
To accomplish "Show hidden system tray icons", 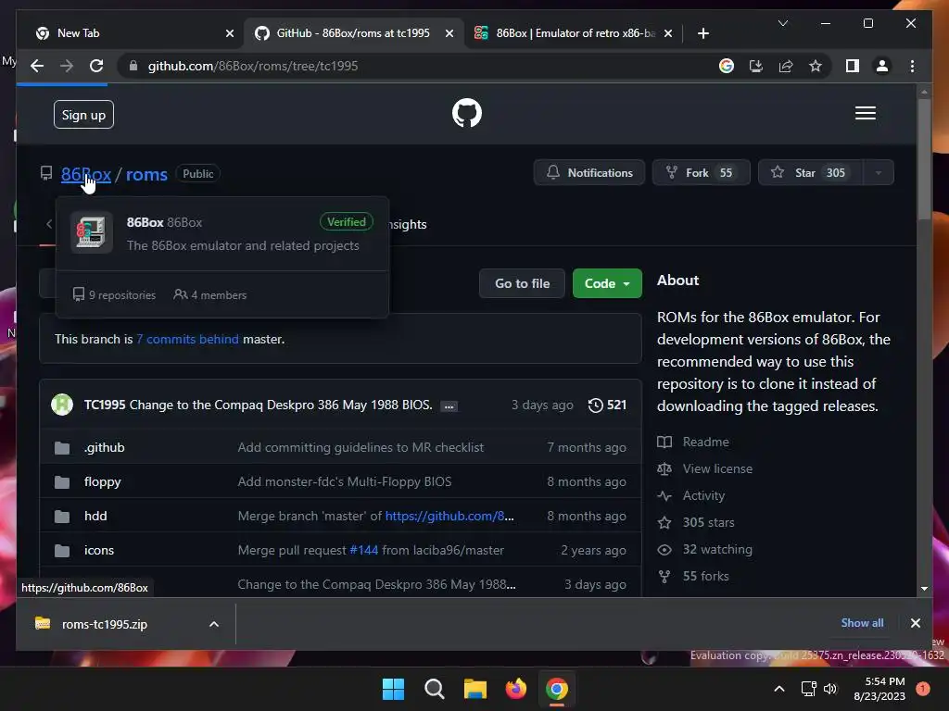I will click(x=779, y=689).
